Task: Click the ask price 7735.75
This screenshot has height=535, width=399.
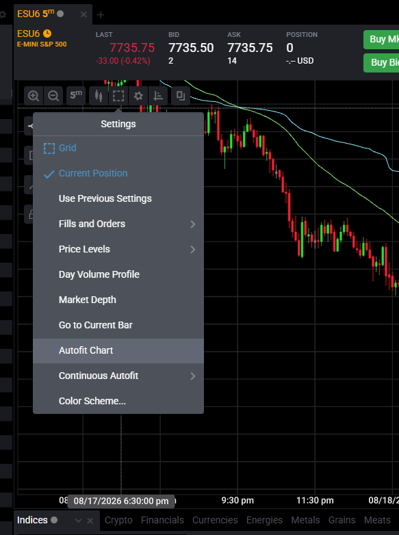Action: (x=250, y=48)
